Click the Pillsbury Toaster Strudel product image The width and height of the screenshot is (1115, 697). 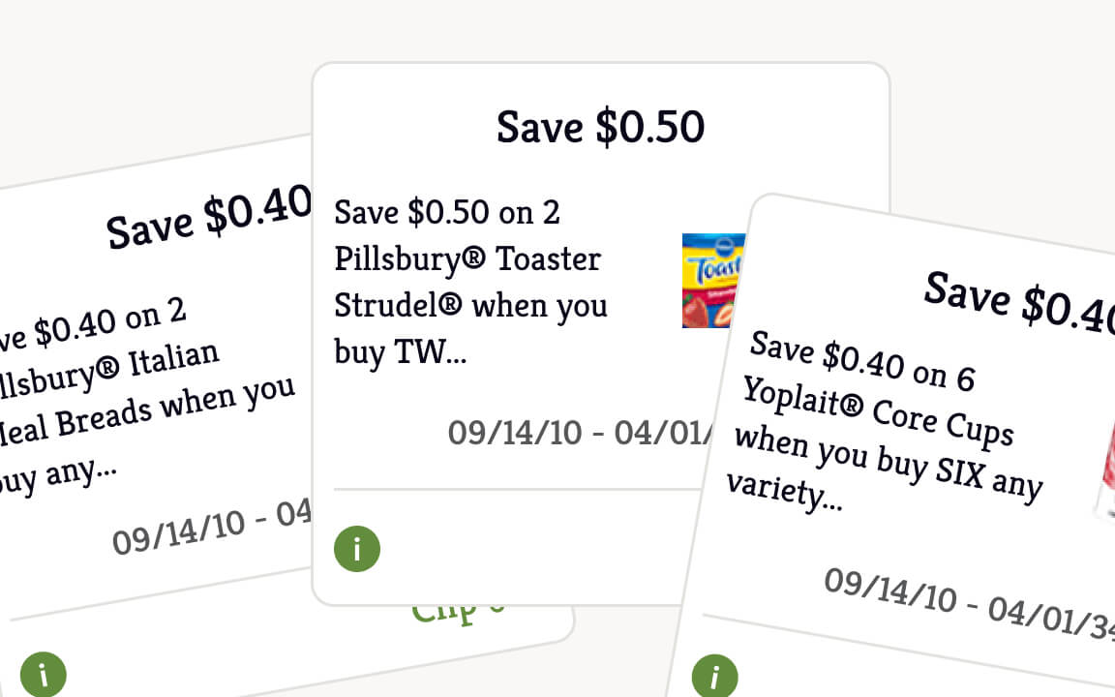710,281
